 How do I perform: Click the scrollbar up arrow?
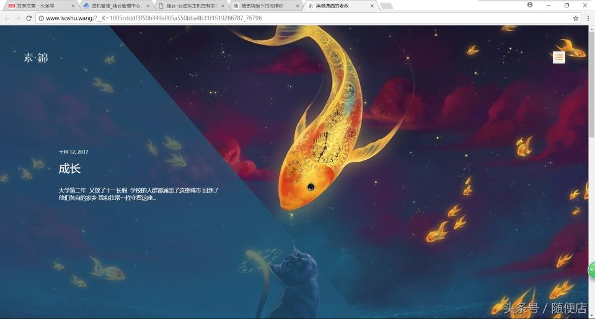tap(591, 28)
